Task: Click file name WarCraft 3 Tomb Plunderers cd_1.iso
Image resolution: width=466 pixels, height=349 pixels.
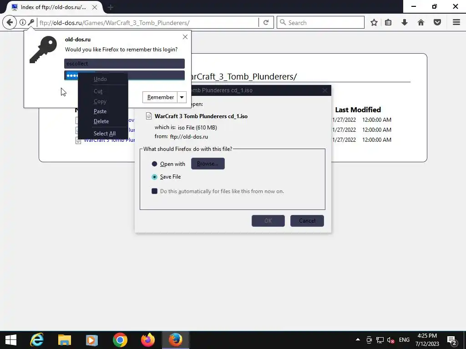Action: click(x=201, y=116)
